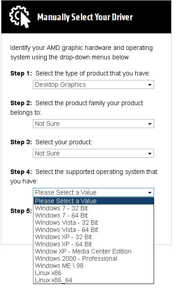Click the arrow of Step 2 Not Sure dropdown
The height and width of the screenshot is (289, 177).
pyautogui.click(x=150, y=124)
